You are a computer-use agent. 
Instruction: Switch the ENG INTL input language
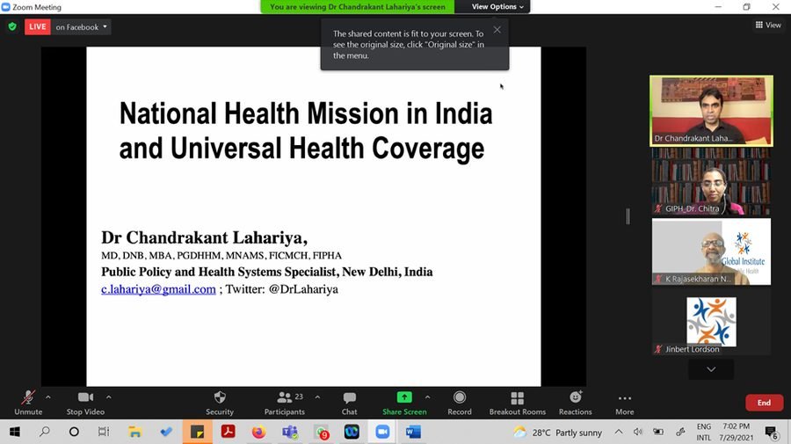point(704,432)
